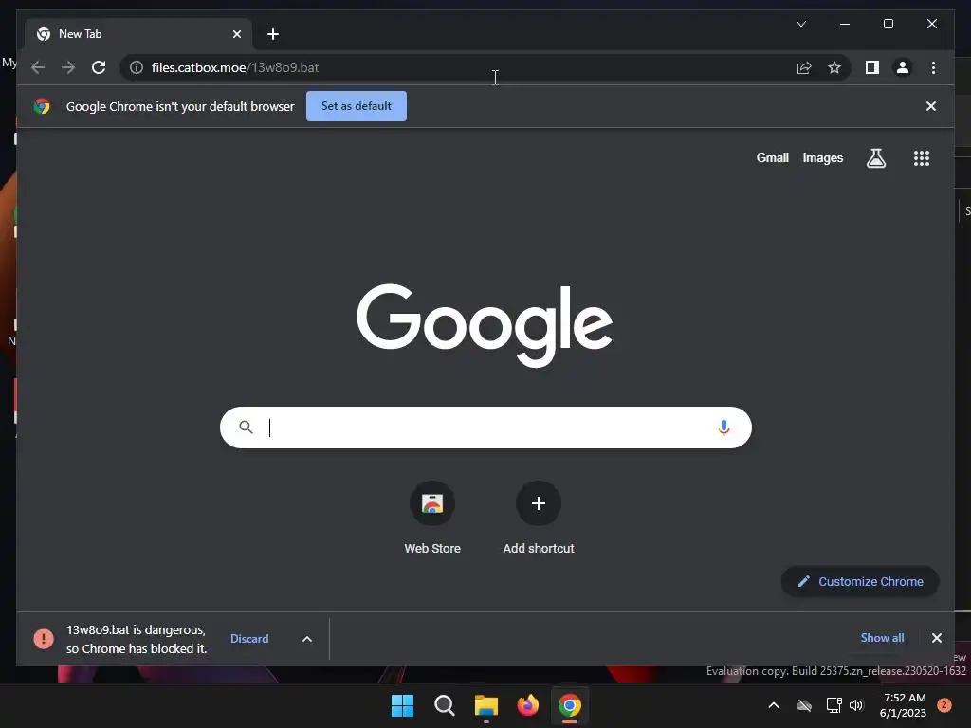Open Windows Search on taskbar

tap(444, 705)
